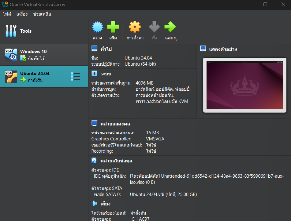Click the ทิ้ง (Discard) grey arrow icon

tap(154, 27)
